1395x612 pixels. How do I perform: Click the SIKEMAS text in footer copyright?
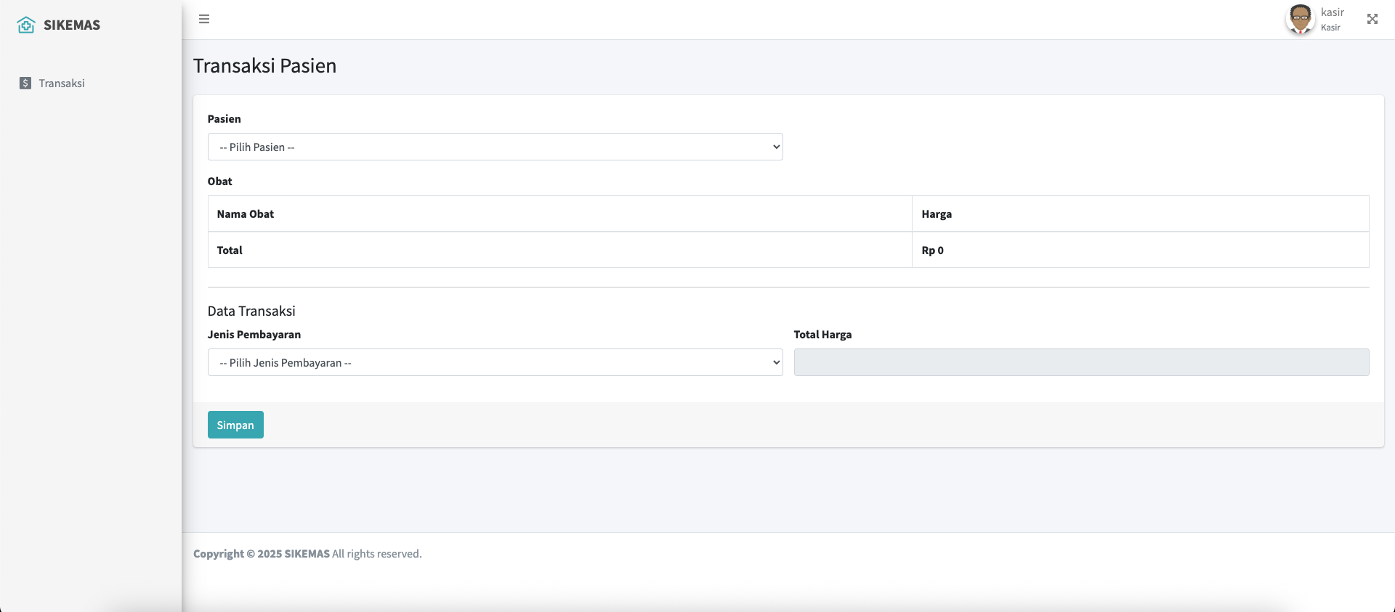click(307, 554)
